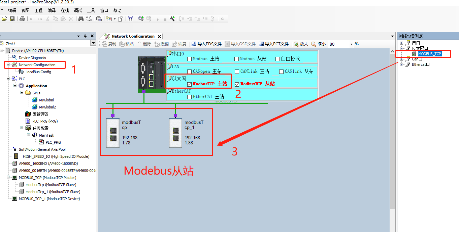Click the HIGH_SPEED_IO module icon
Image resolution: width=459 pixels, height=232 pixels.
click(x=15, y=156)
